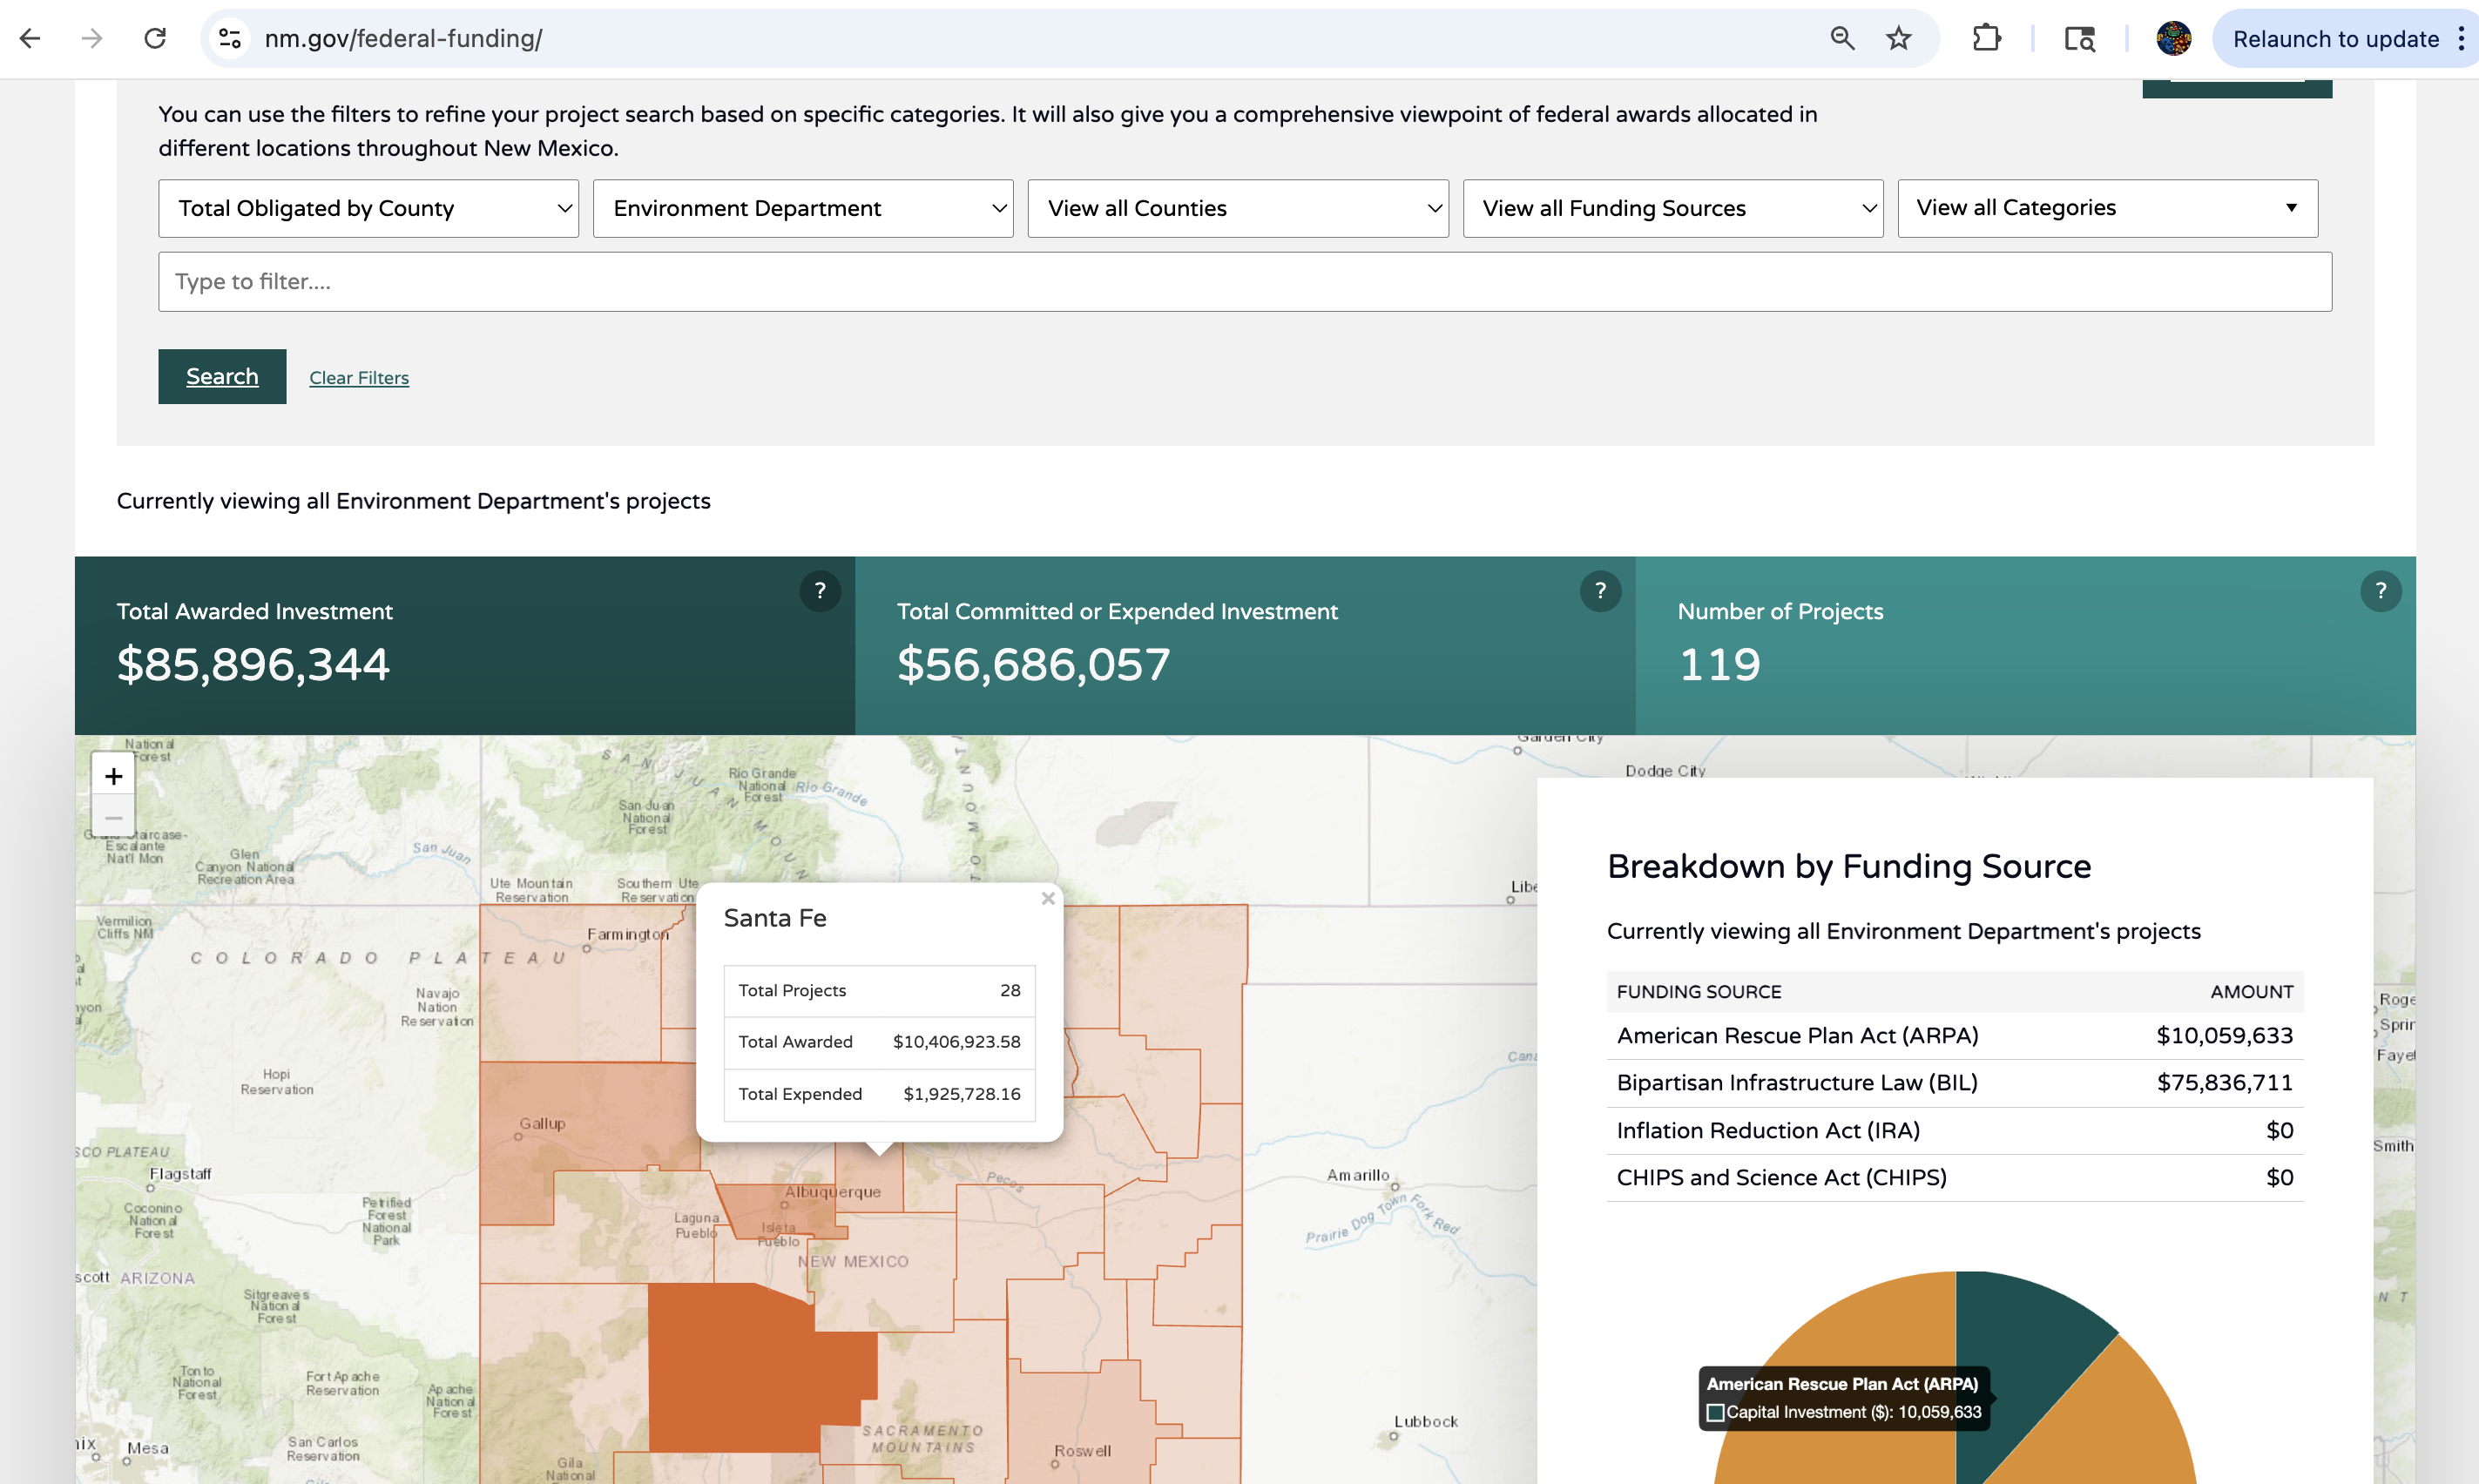The width and height of the screenshot is (2479, 1484).
Task: Open the browser zoom magnifier icon
Action: pyautogui.click(x=1841, y=38)
